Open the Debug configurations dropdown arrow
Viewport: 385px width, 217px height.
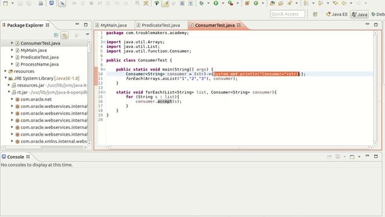(209, 3)
